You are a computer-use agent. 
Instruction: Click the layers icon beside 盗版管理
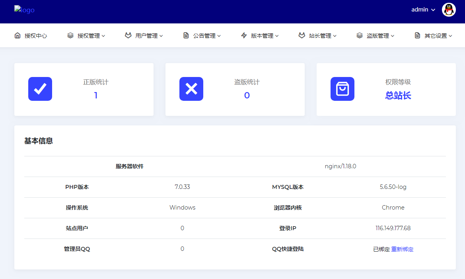(360, 35)
